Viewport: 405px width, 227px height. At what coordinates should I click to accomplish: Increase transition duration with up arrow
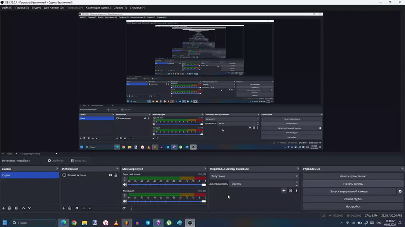pyautogui.click(x=297, y=182)
